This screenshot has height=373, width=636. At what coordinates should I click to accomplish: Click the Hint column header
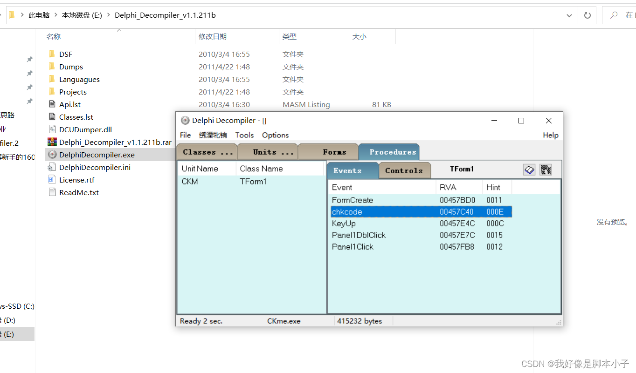pos(497,187)
